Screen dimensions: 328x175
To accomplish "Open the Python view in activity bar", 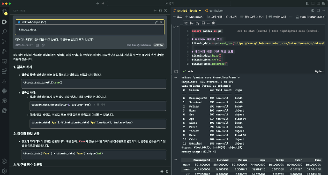I will point(4,91).
